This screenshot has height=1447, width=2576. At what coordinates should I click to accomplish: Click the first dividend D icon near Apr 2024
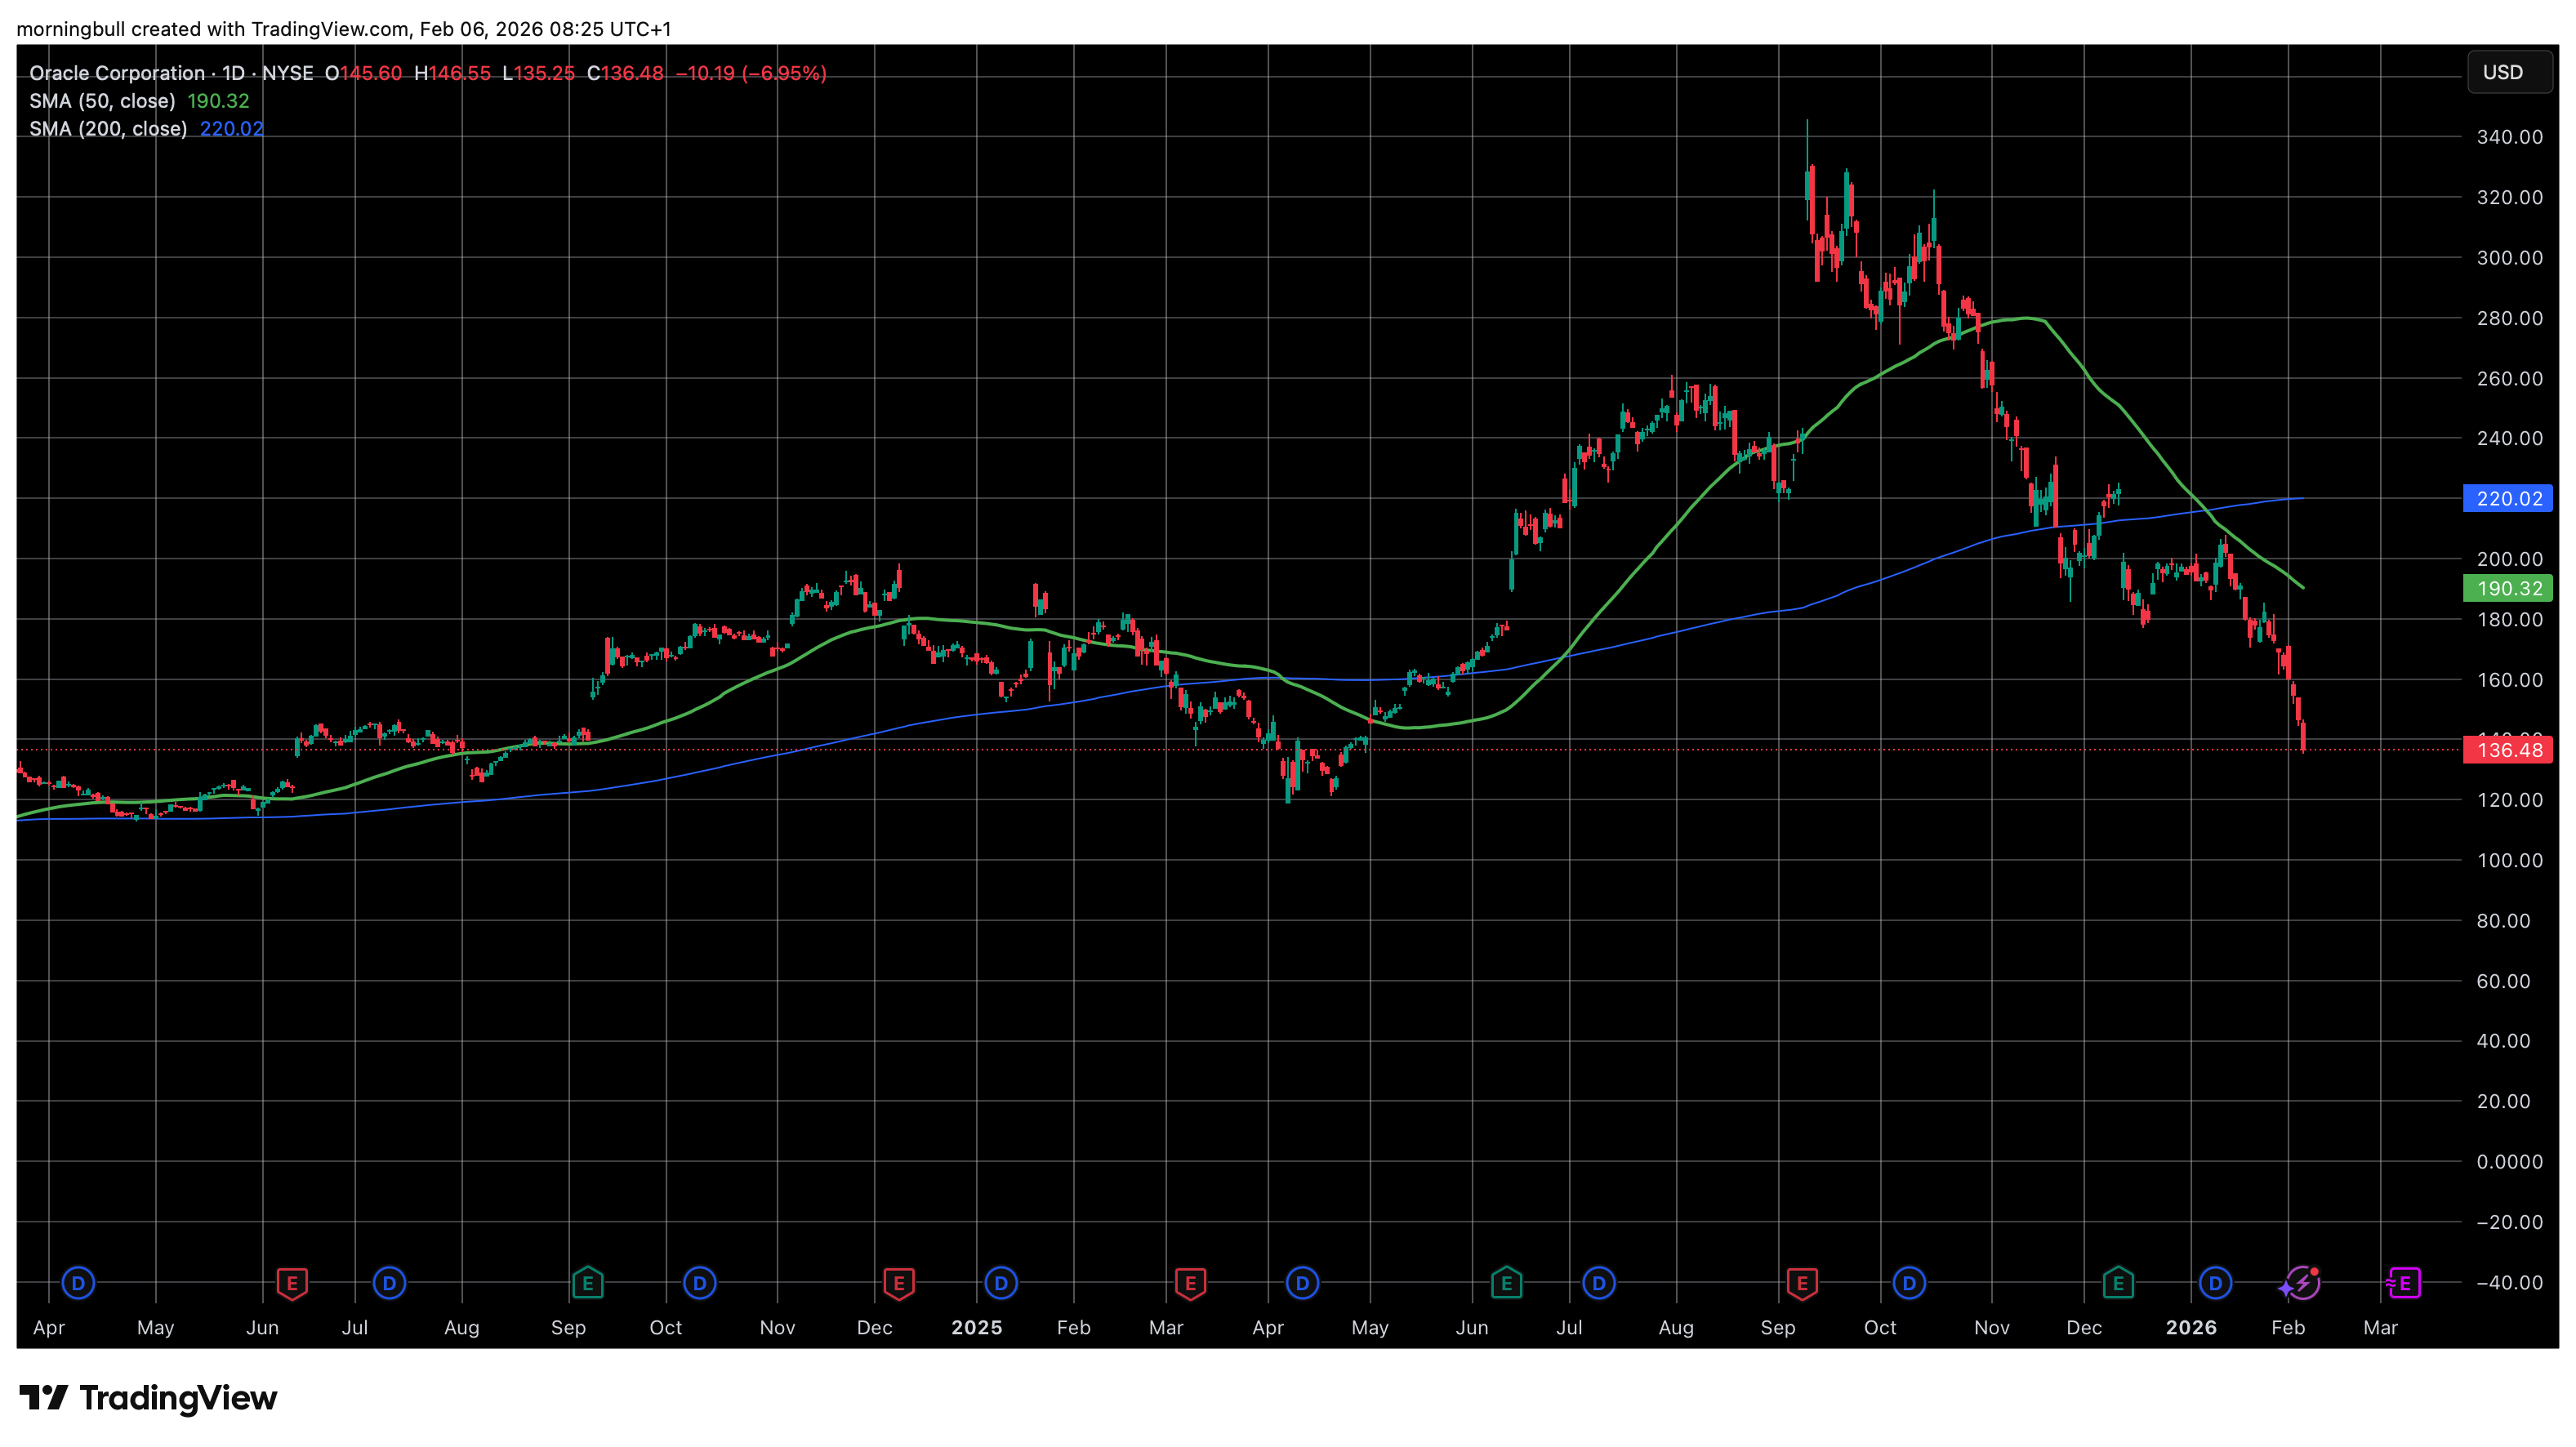[x=78, y=1282]
